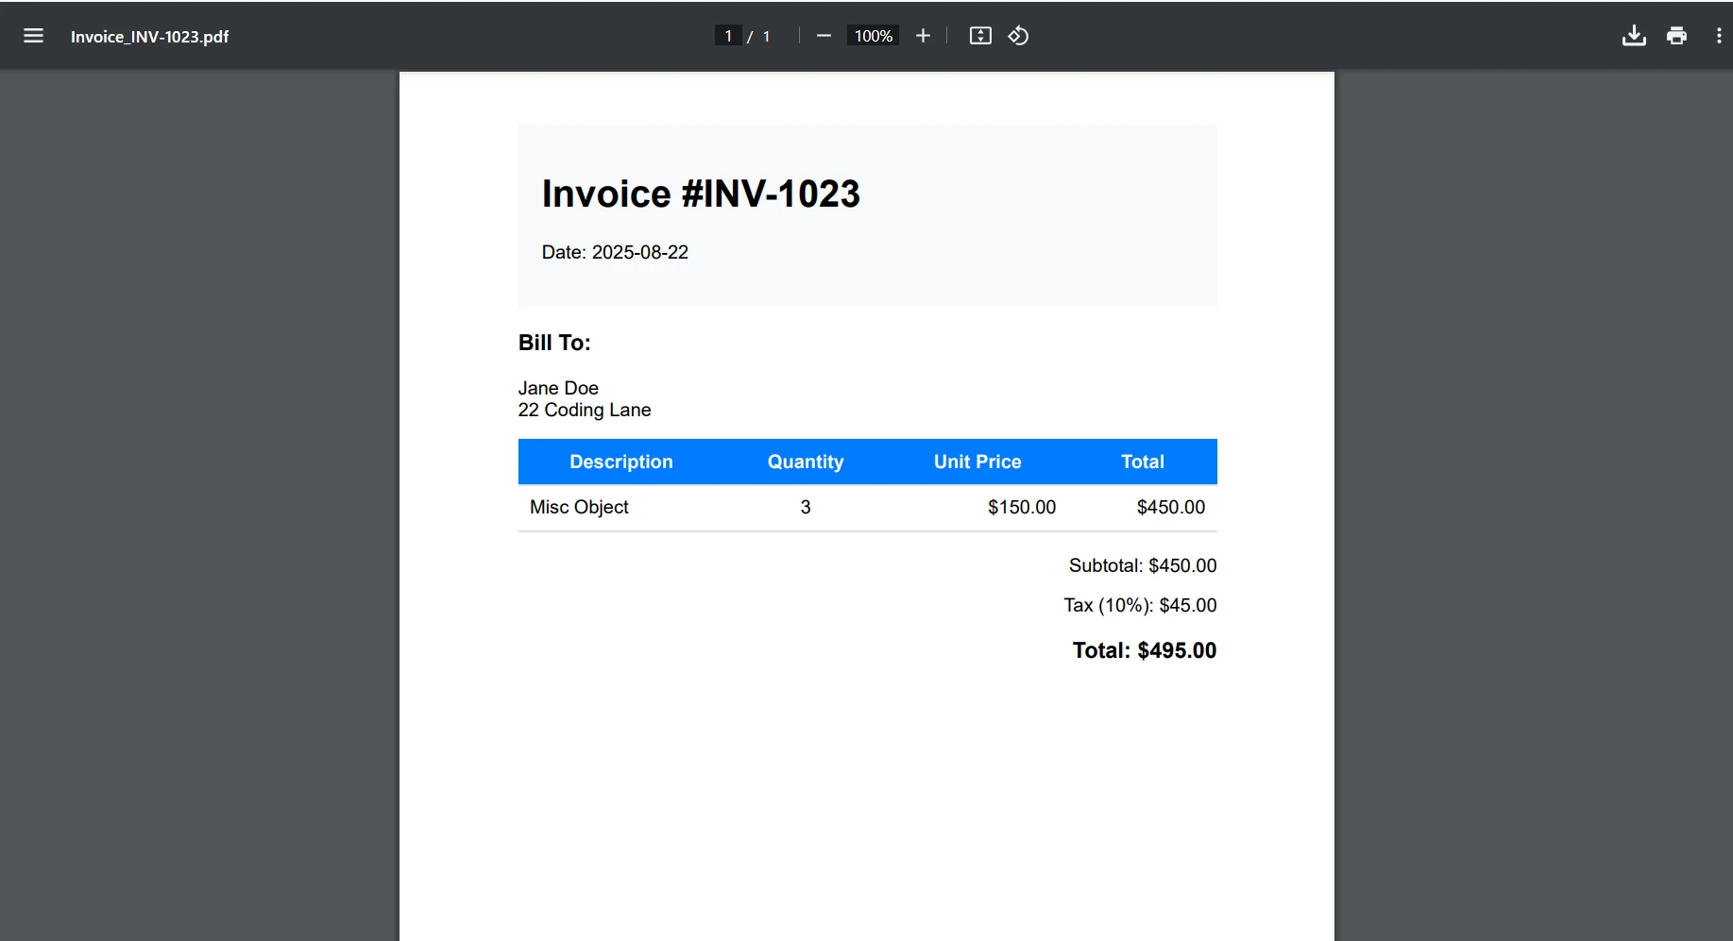Click the Jane Doe billing name

[x=557, y=388]
